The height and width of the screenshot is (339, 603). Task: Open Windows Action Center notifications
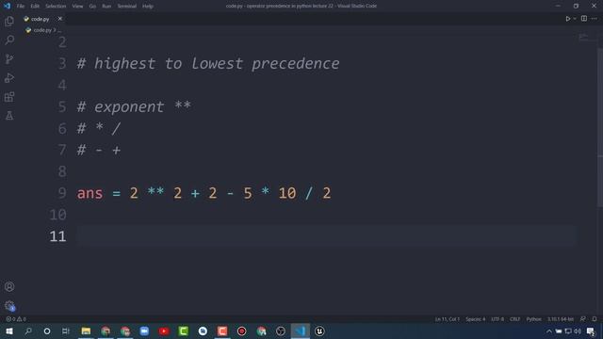coord(591,331)
